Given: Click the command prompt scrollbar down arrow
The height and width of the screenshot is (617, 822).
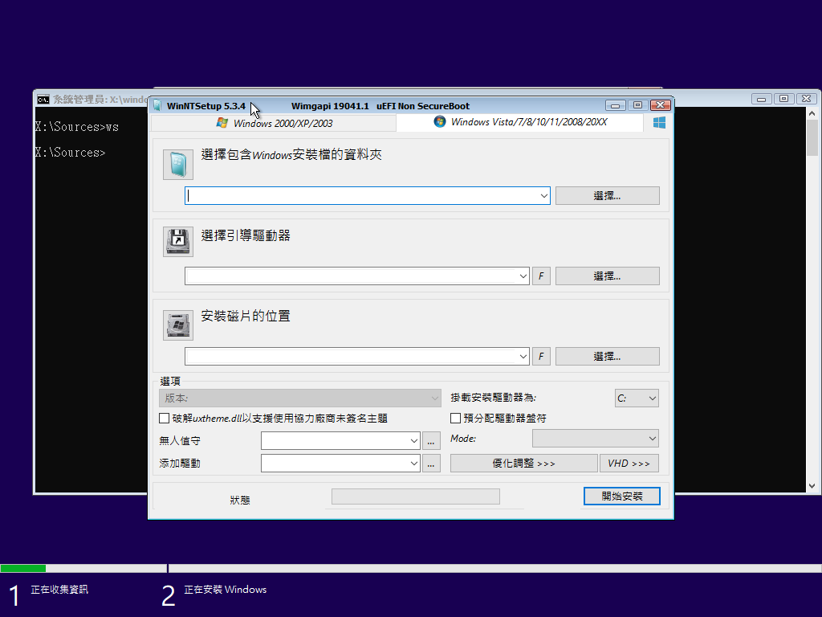Looking at the screenshot, I should pos(812,486).
